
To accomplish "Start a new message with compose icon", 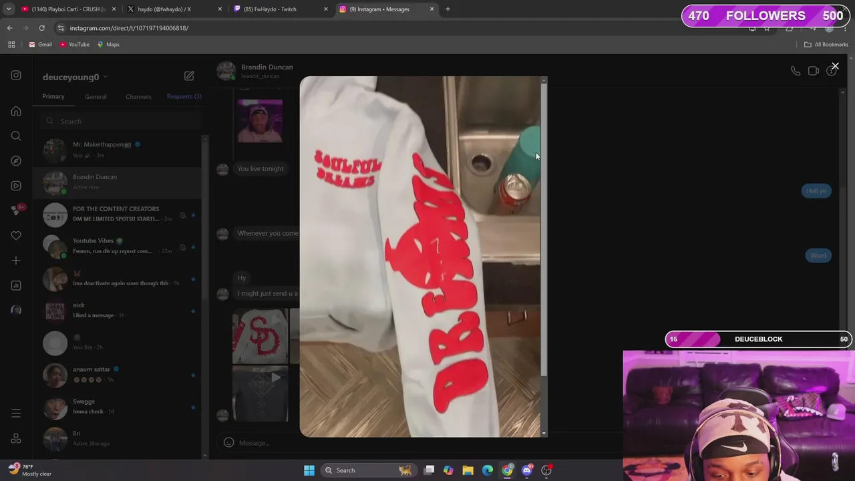I will 189,76.
